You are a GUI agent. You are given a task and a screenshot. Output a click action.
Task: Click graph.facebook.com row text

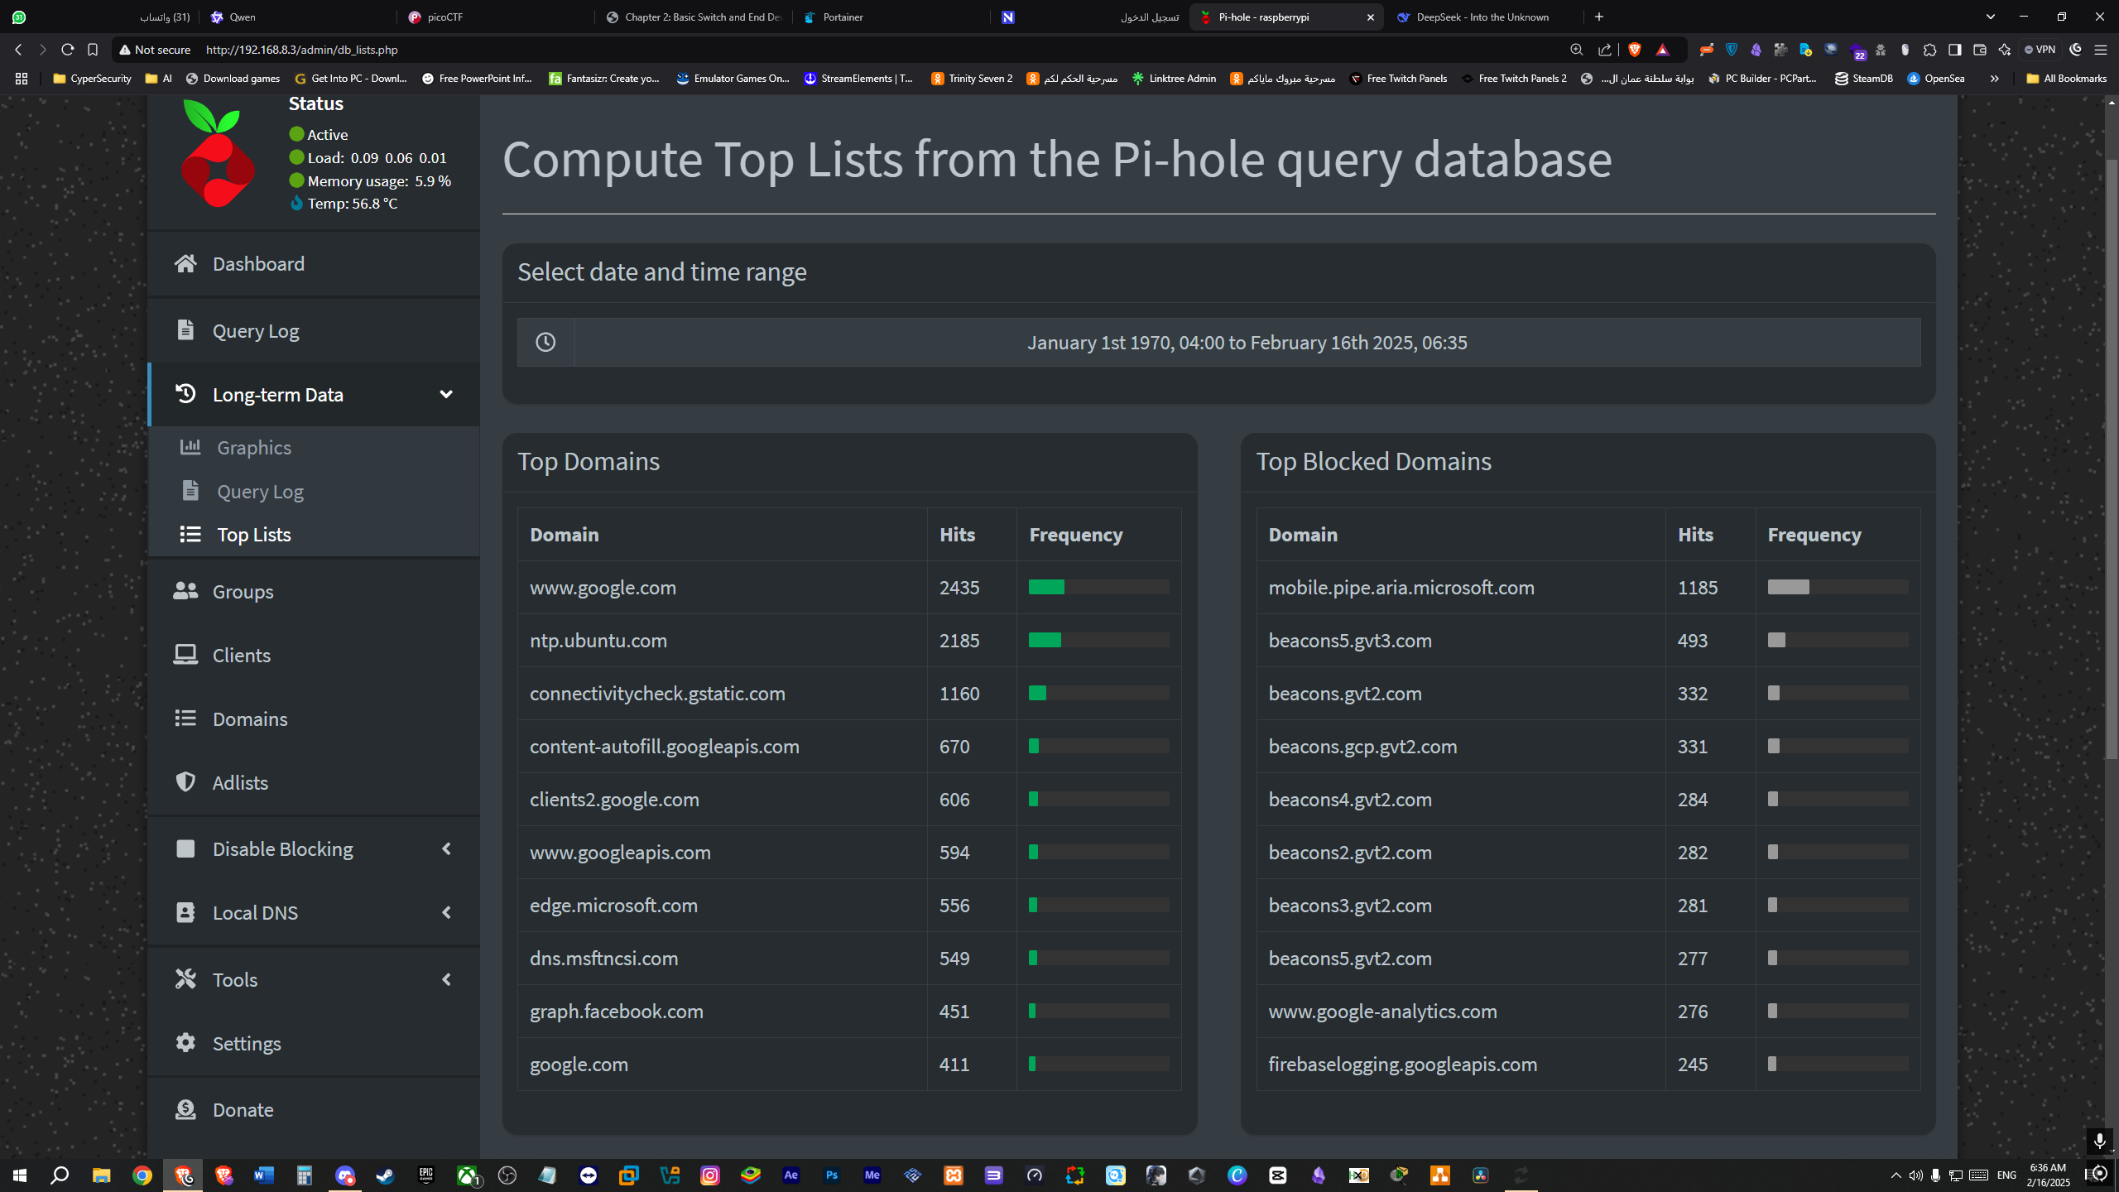pyautogui.click(x=617, y=1011)
